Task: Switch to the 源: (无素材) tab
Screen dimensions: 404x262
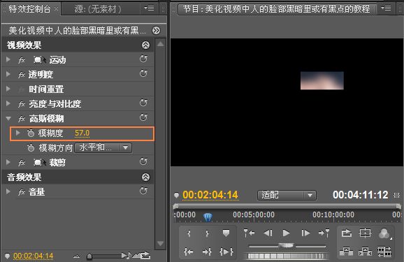Action: (98, 9)
